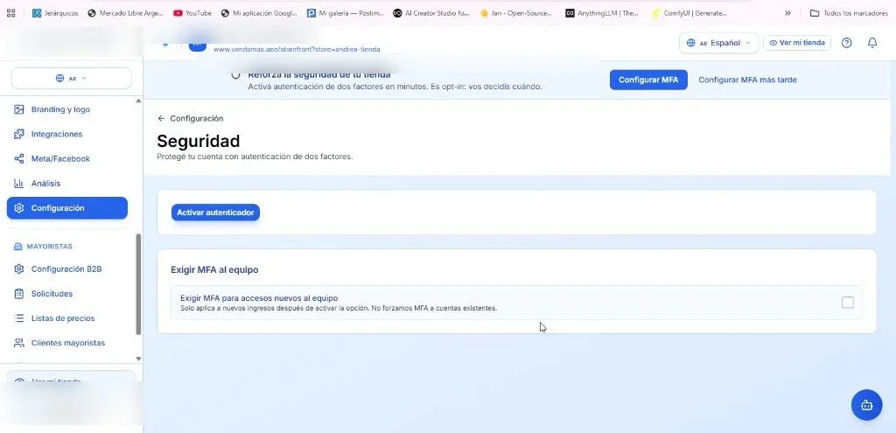Viewport: 896px width, 433px height.
Task: Open the help question mark icon
Action: pos(846,43)
